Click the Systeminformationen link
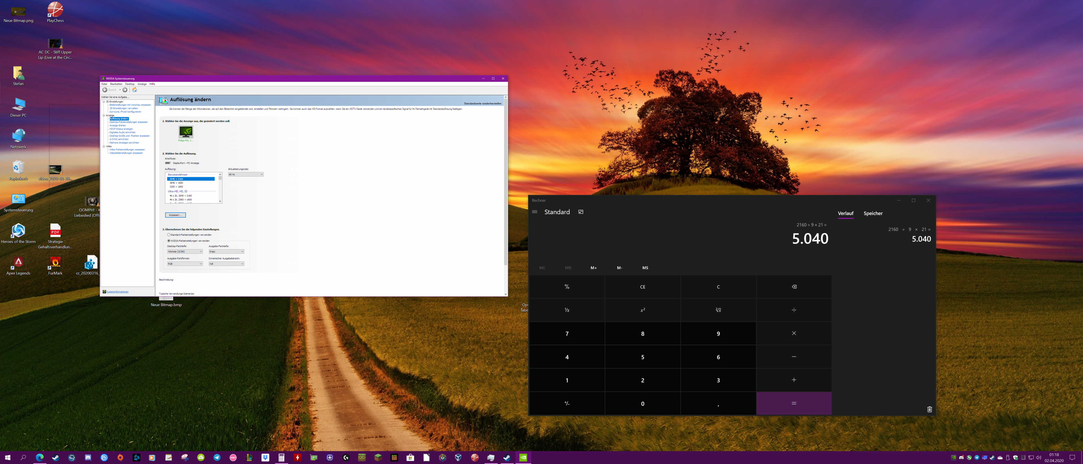 (x=117, y=292)
